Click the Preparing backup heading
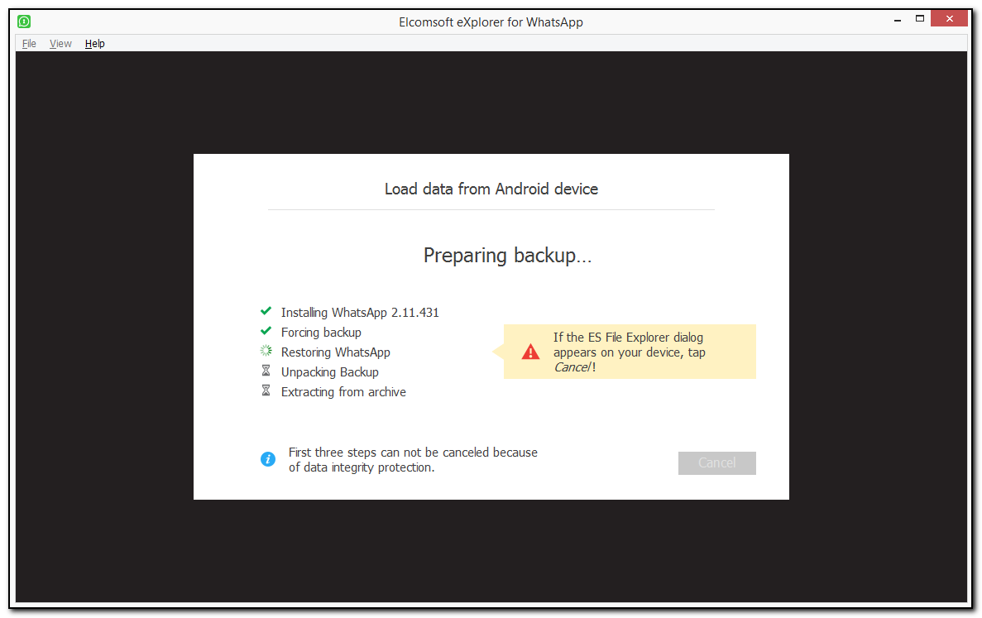The width and height of the screenshot is (982, 618). pos(507,255)
